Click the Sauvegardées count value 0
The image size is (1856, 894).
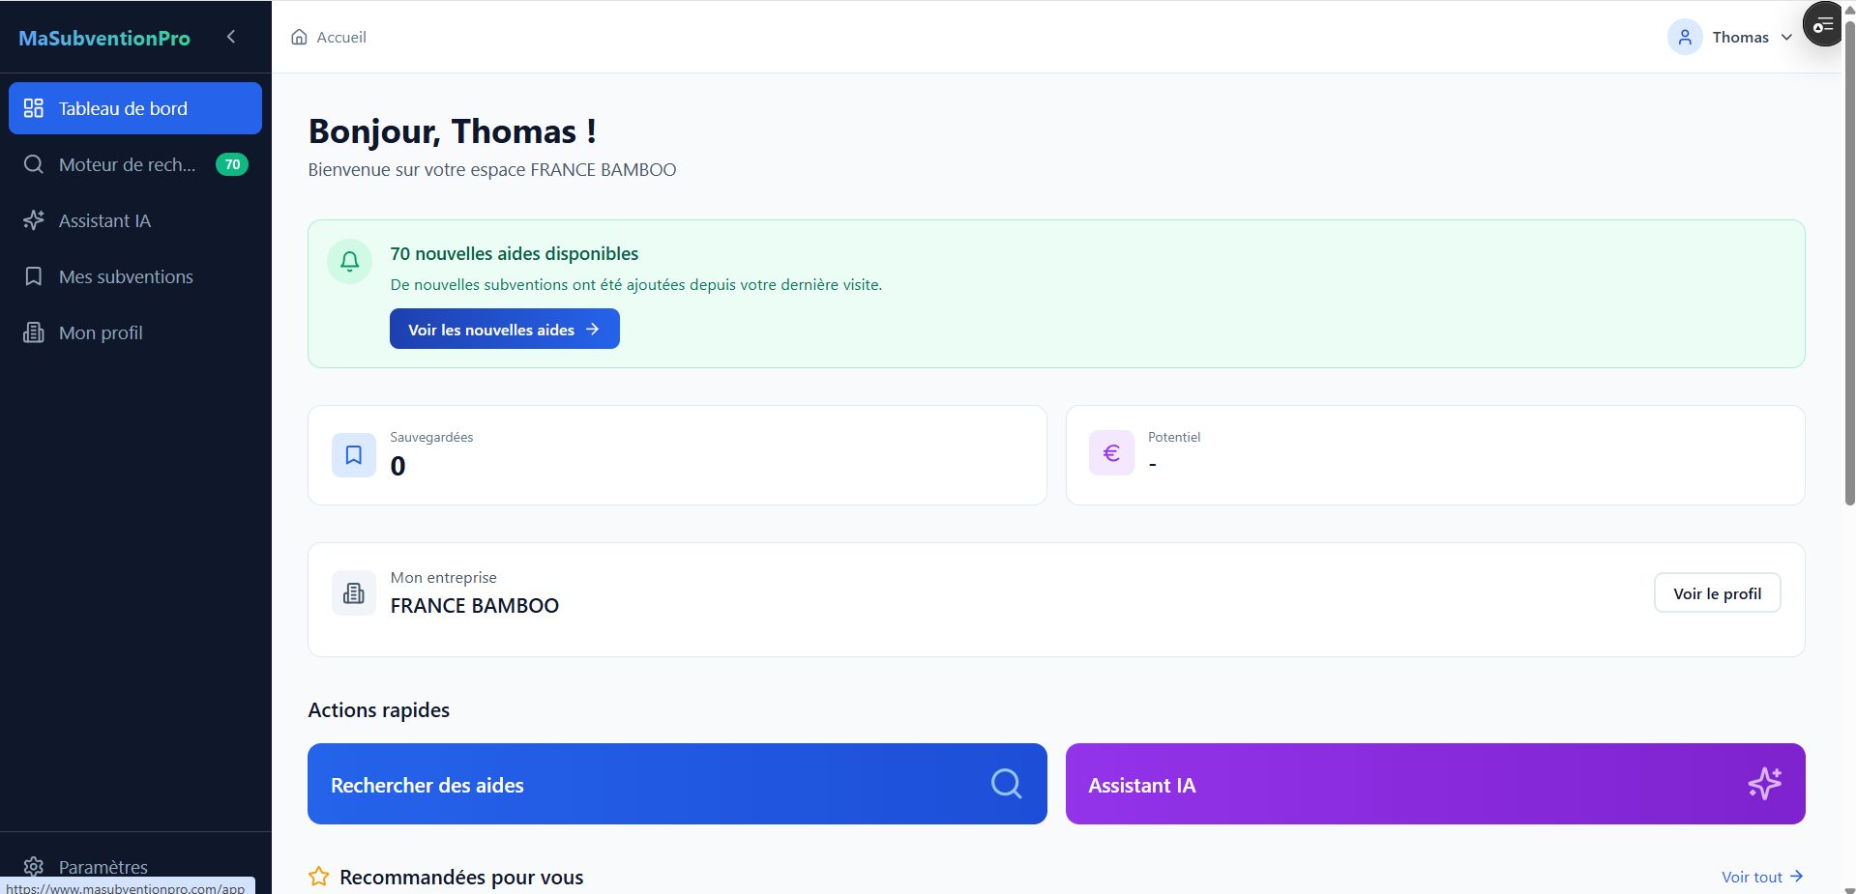click(398, 466)
